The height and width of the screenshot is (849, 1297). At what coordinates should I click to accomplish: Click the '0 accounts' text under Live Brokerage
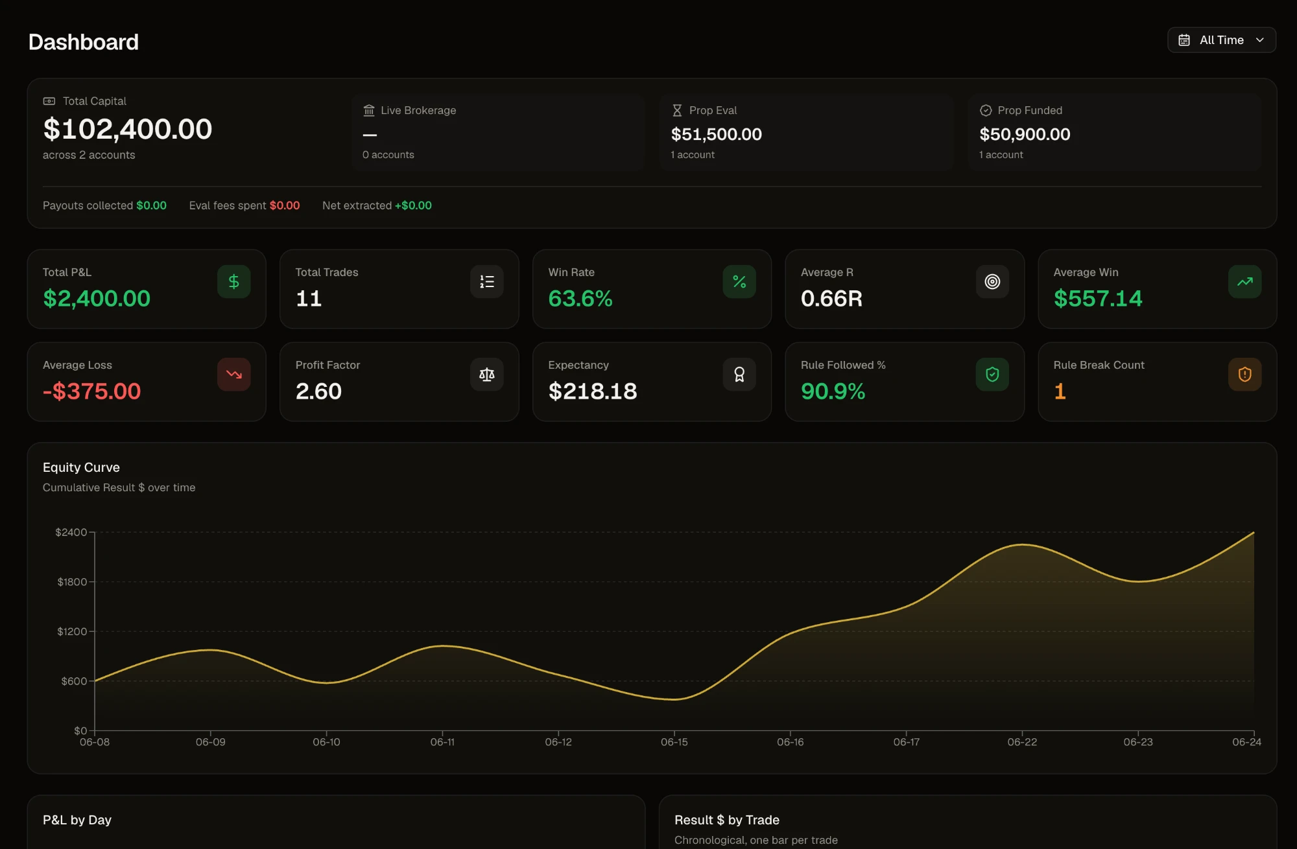(x=388, y=155)
